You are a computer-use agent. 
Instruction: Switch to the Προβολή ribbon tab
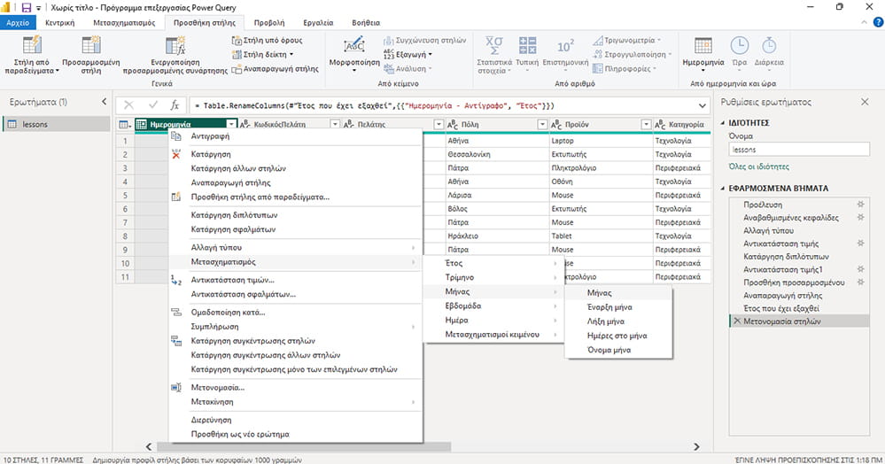pos(269,22)
